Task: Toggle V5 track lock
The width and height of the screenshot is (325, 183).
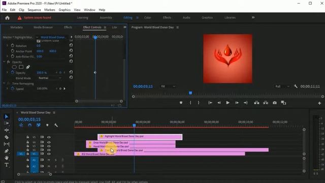Action: click(x=27, y=137)
